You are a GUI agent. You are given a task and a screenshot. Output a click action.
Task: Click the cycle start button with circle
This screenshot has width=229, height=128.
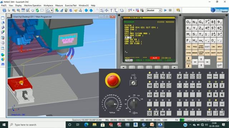tap(150, 113)
